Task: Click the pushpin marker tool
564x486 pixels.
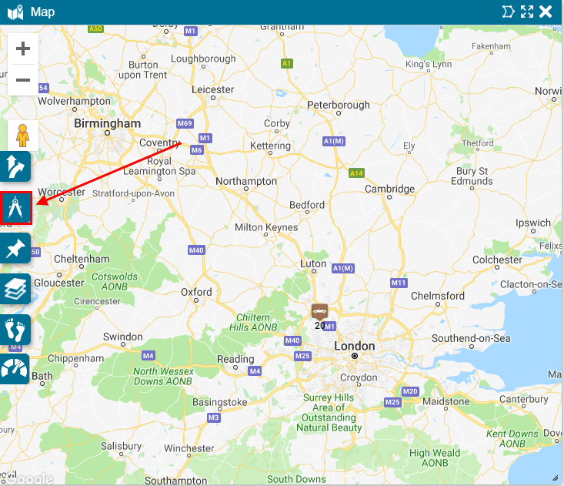Action: click(15, 249)
